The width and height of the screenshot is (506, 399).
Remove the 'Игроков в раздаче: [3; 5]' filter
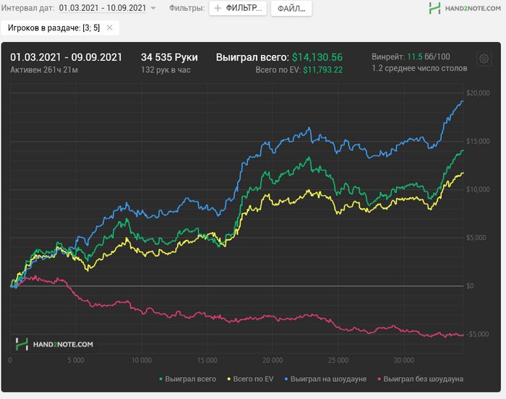110,27
